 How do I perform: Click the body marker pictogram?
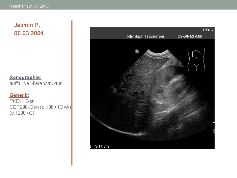point(196,60)
